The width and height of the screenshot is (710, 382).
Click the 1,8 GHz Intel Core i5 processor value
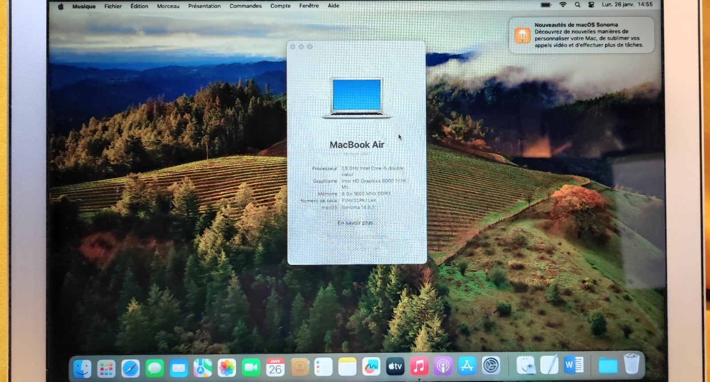click(x=372, y=171)
